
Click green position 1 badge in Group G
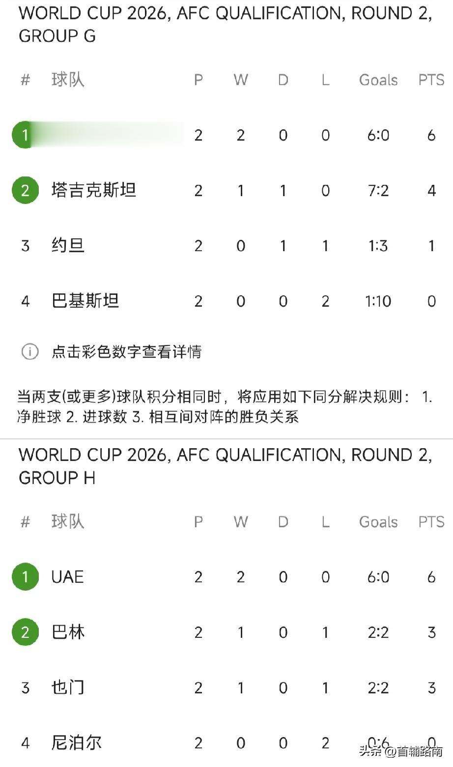[25, 135]
